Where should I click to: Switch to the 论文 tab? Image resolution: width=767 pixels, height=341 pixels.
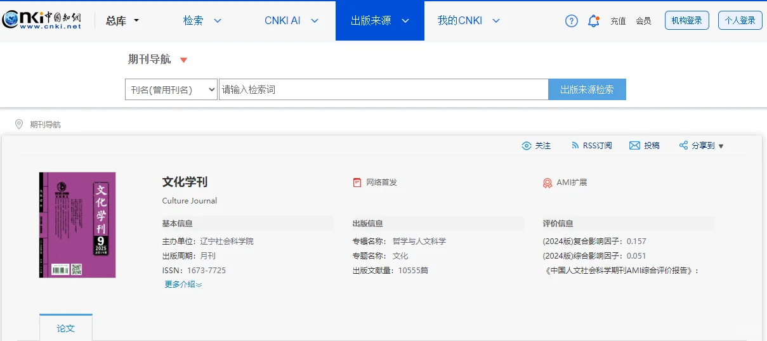click(66, 328)
